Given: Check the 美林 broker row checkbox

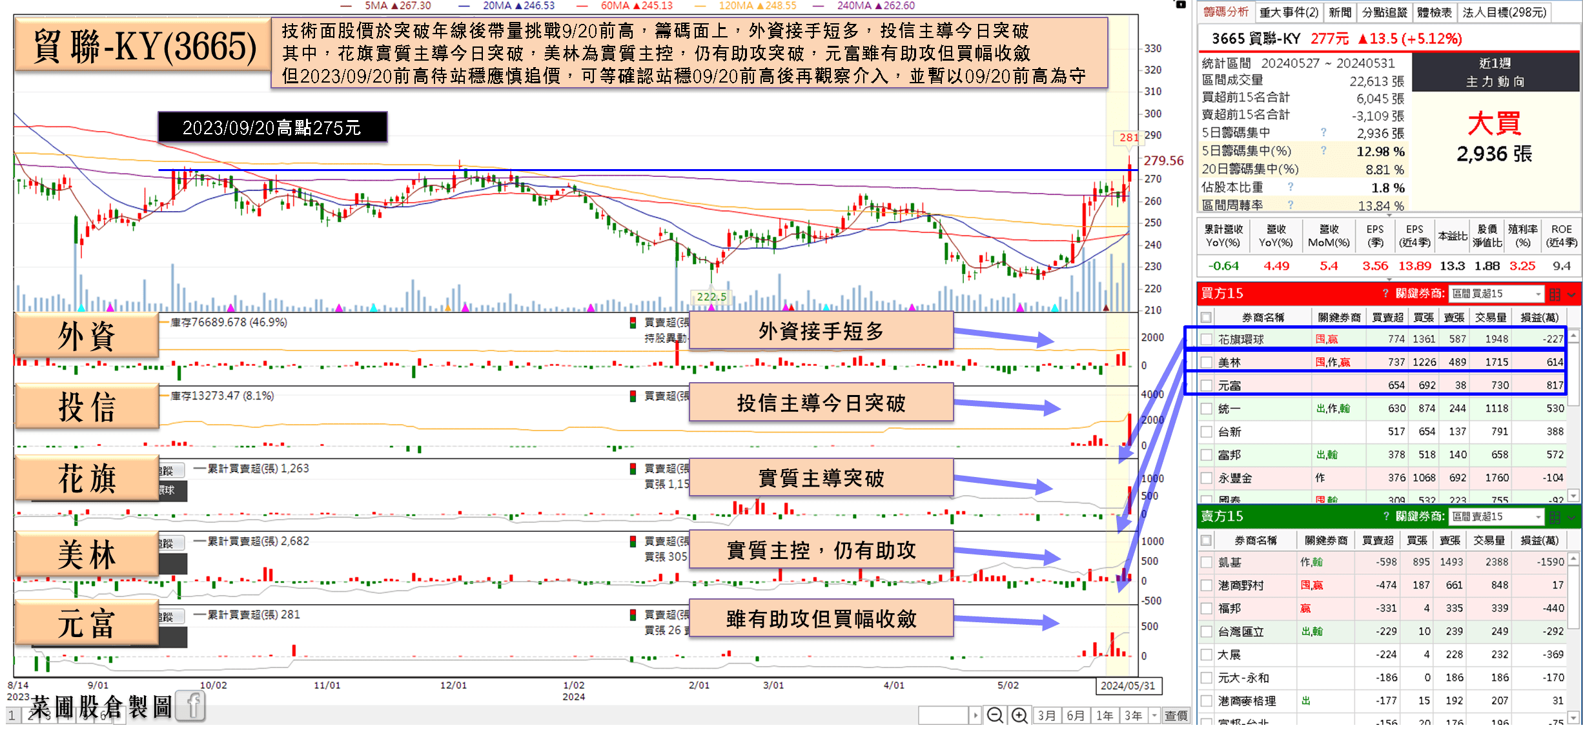Looking at the screenshot, I should tap(1206, 362).
